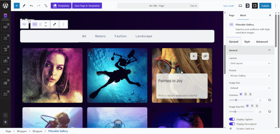Select tablet device icon for Image Gap
This screenshot has width=280, height=134.
pyautogui.click(x=252, y=106)
